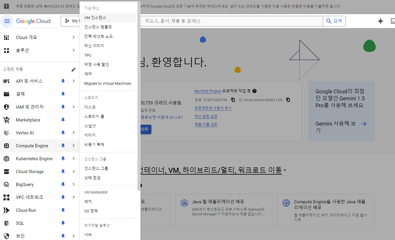The image size is (395, 240).
Task: Open the My First Project link
Action: tap(208, 91)
